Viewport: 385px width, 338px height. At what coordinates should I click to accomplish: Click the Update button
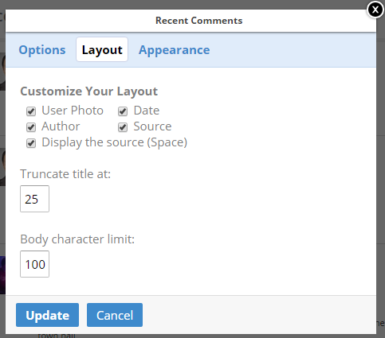[47, 315]
